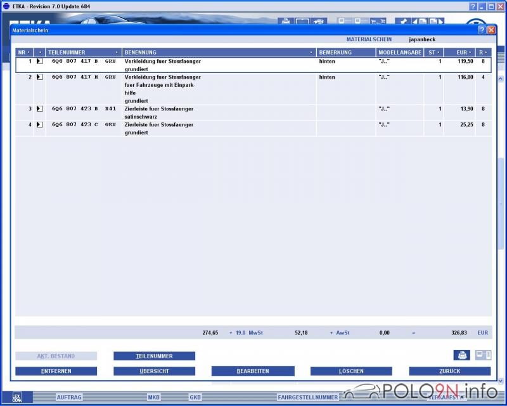
Task: Toggle the row 2 arrow marker
Action: coord(39,77)
